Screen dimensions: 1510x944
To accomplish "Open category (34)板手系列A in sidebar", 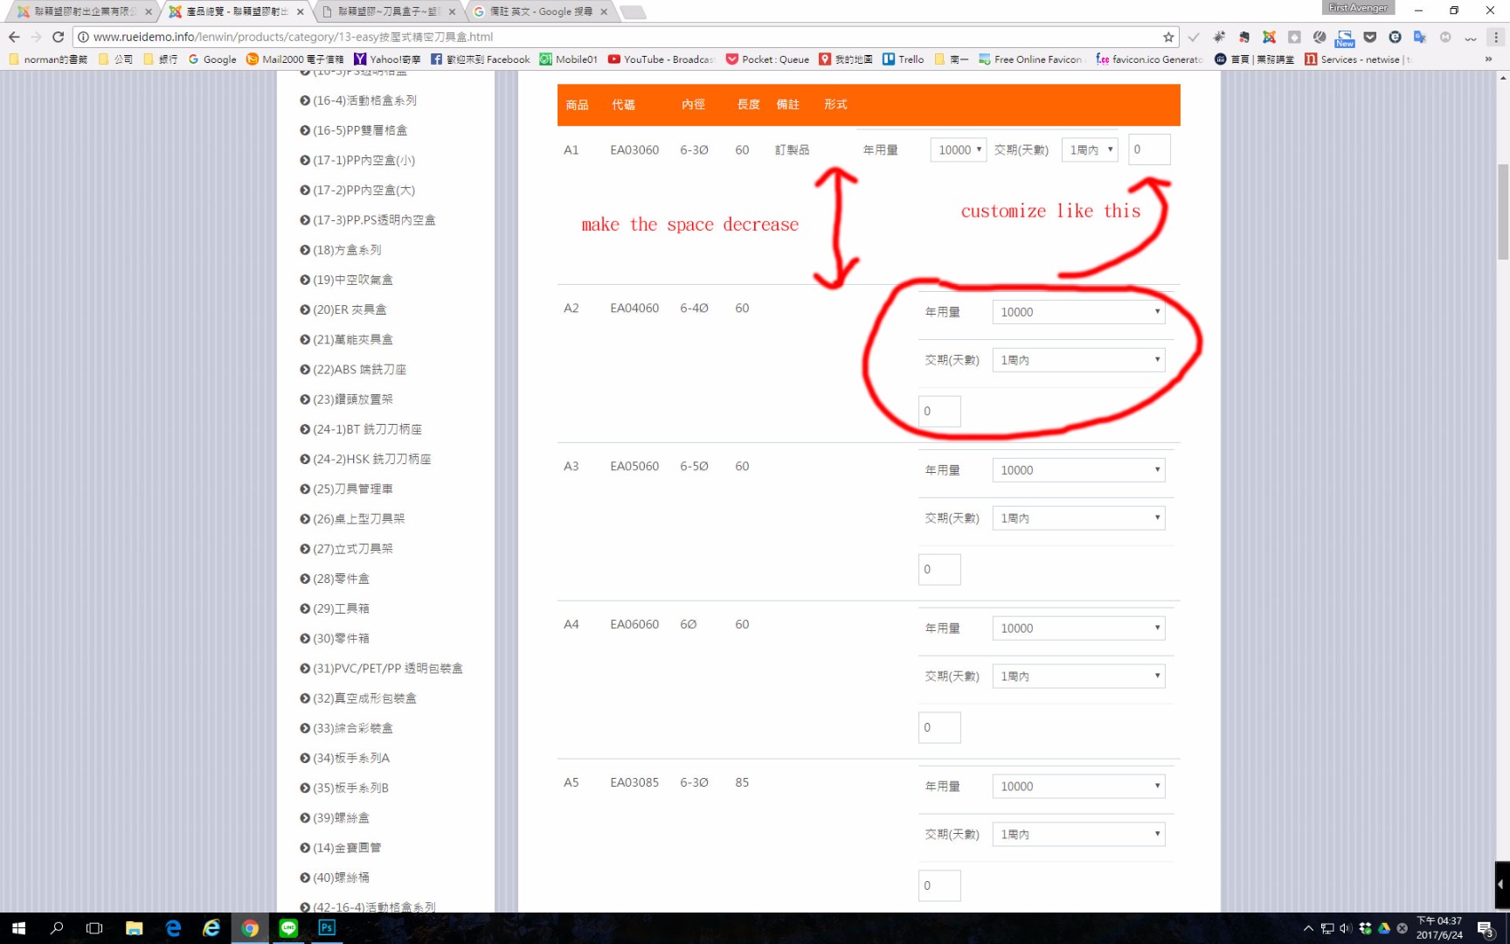I will [351, 758].
